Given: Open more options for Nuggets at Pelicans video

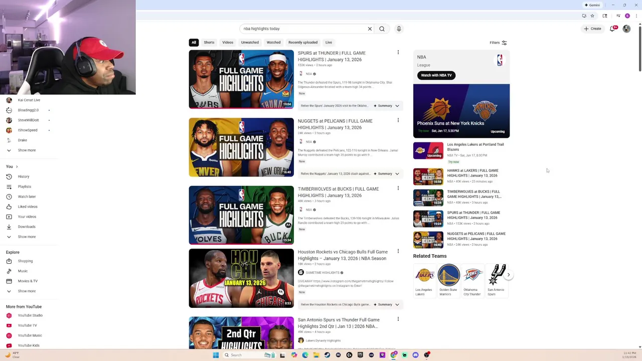Looking at the screenshot, I should click(398, 120).
